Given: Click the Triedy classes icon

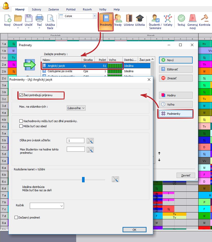Looking at the screenshot, I should (118, 20).
